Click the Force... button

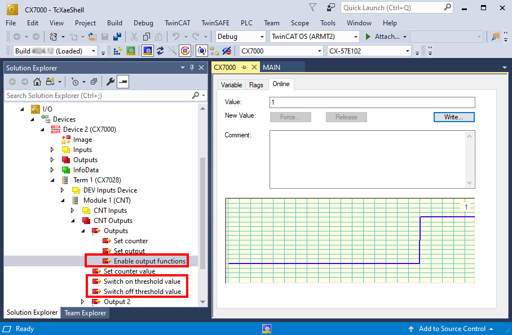point(290,117)
